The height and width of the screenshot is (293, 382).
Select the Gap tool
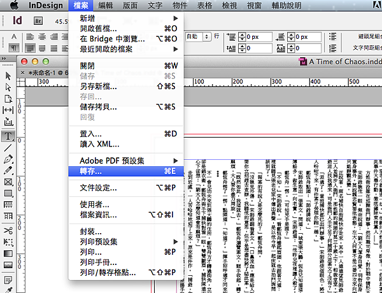8,110
